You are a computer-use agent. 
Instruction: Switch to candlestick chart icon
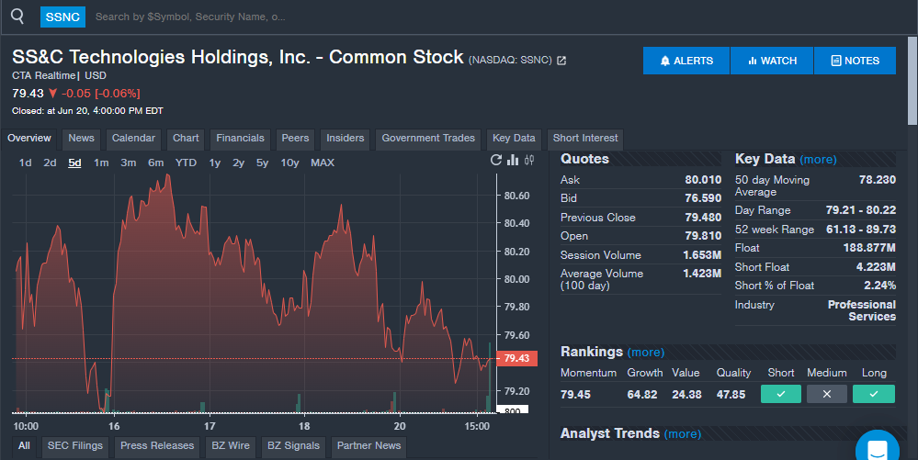pos(529,160)
